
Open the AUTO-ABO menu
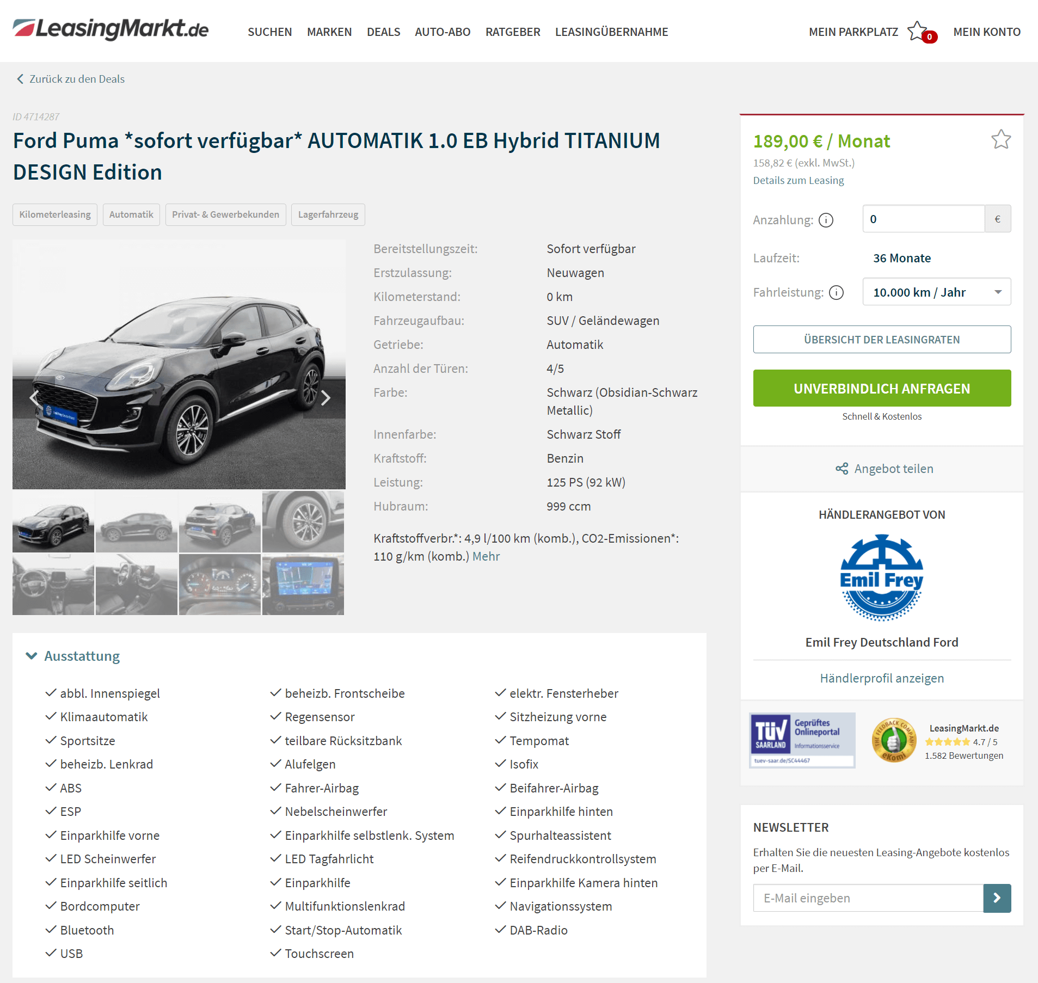click(443, 32)
